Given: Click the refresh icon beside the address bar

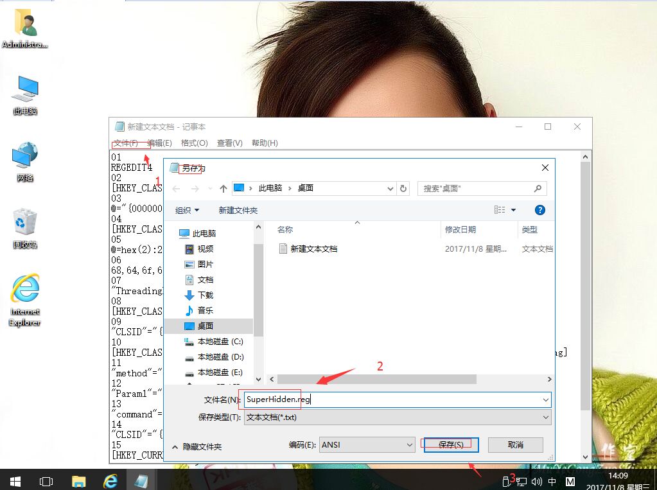Looking at the screenshot, I should pyautogui.click(x=403, y=189).
